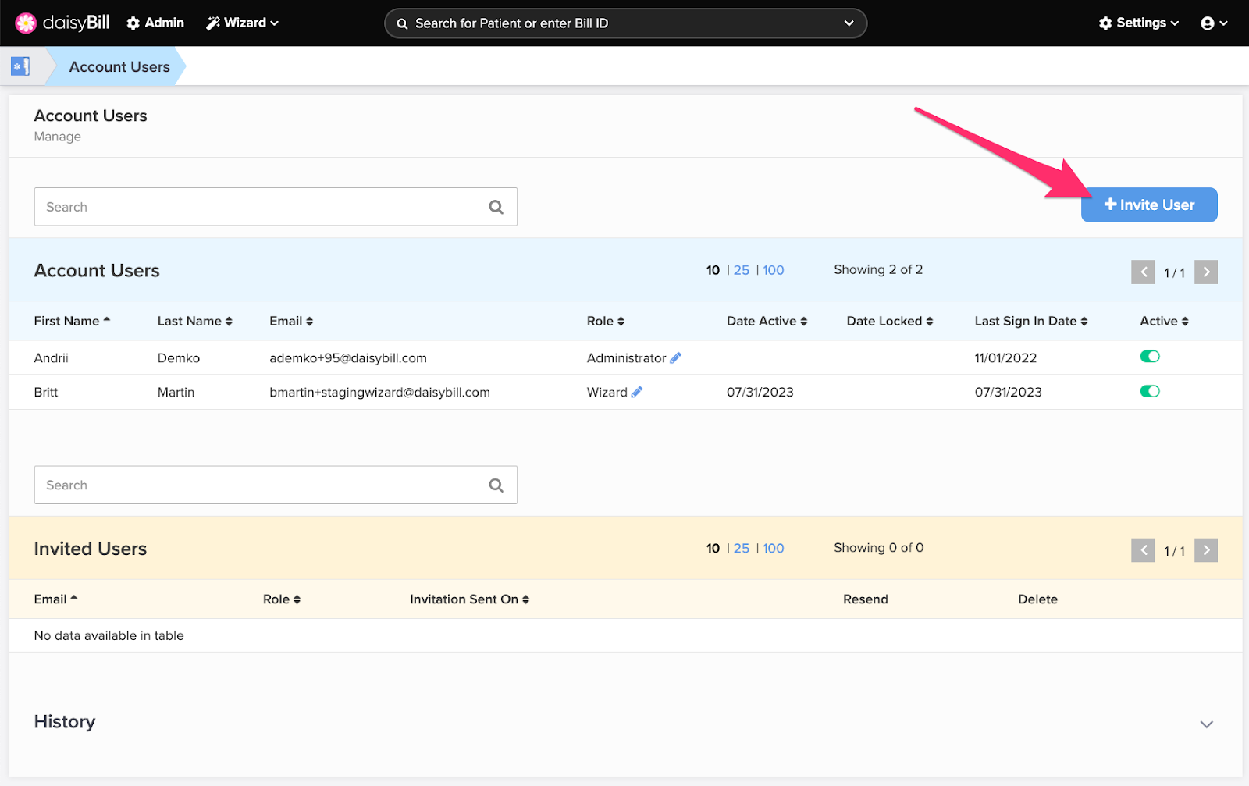This screenshot has height=786, width=1249.
Task: Click the search icon in Account Users search box
Action: pos(496,207)
